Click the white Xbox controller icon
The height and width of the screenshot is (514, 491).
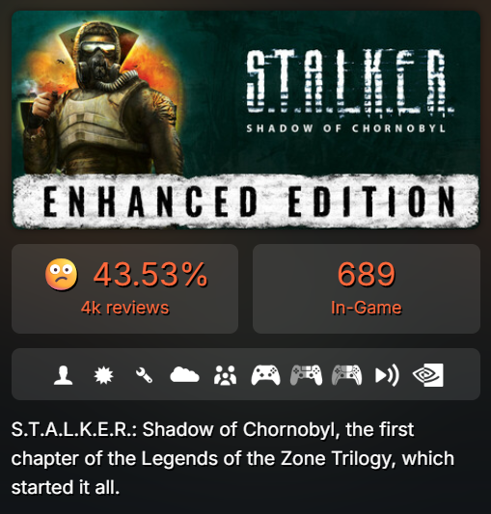[x=265, y=375]
